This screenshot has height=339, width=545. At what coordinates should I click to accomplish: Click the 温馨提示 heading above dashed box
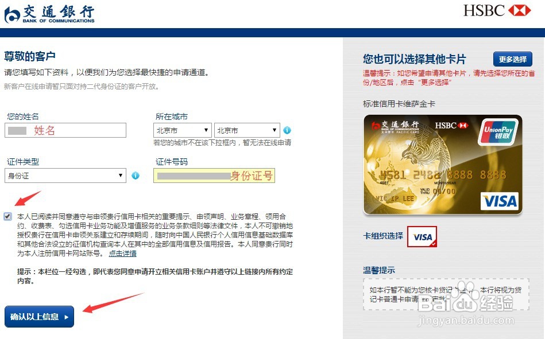click(379, 270)
